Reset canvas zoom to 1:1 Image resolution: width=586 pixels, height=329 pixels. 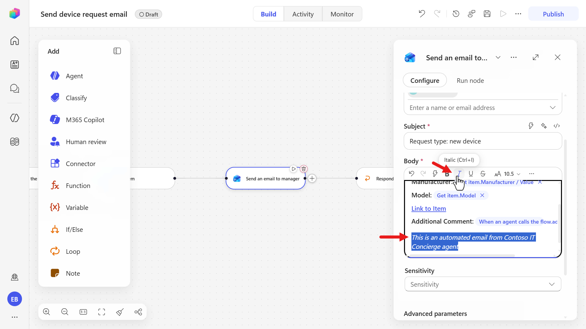83,312
